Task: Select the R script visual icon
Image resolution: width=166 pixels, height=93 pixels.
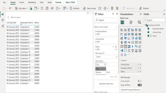Action: (133, 47)
